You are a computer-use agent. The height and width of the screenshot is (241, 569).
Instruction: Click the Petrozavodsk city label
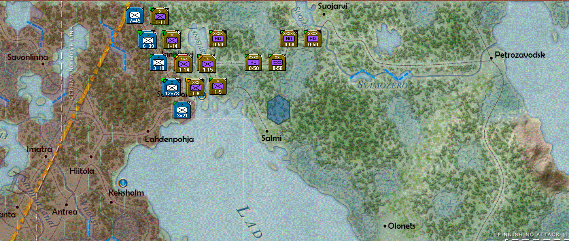point(520,55)
